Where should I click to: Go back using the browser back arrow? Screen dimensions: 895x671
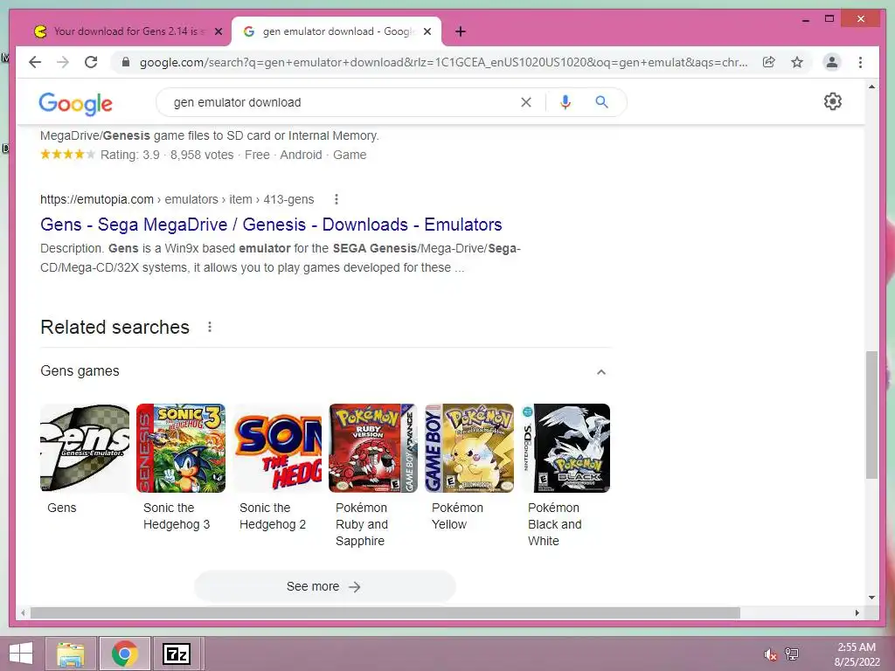(35, 62)
